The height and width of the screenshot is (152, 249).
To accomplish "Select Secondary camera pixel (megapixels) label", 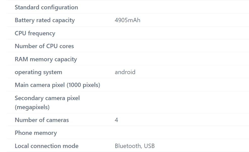I will tap(47, 103).
